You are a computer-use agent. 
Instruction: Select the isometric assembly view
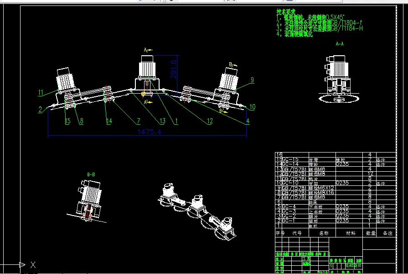click(x=197, y=212)
